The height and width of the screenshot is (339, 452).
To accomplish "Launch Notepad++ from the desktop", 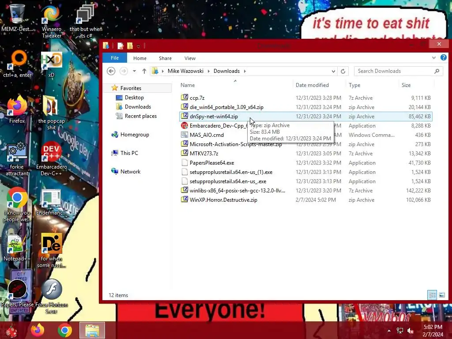I will click(17, 247).
